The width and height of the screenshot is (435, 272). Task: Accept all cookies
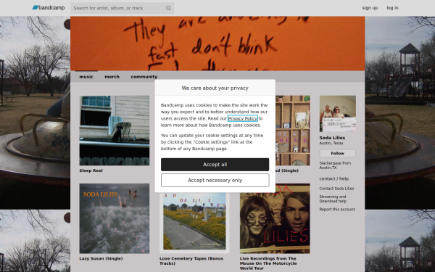pyautogui.click(x=215, y=165)
